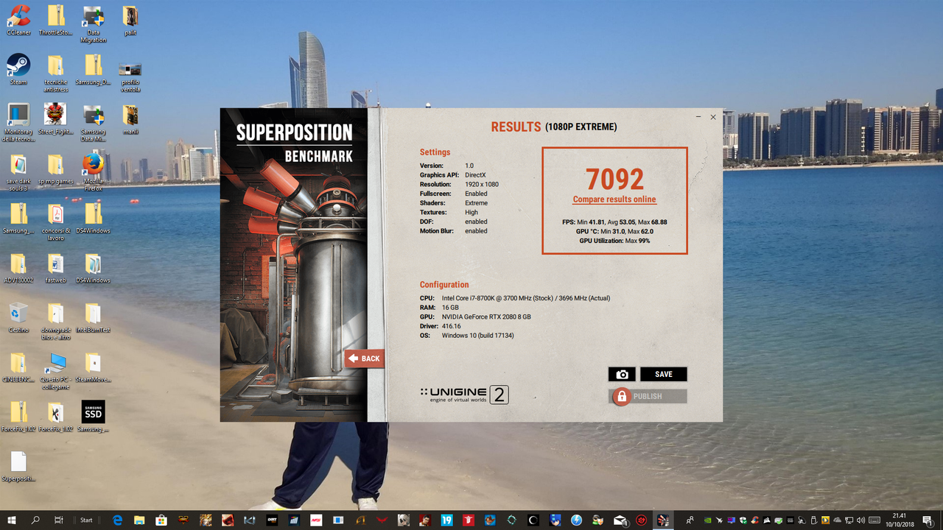Screen dimensions: 943x530
Task: Go back using the BACK arrow
Action: [x=364, y=358]
